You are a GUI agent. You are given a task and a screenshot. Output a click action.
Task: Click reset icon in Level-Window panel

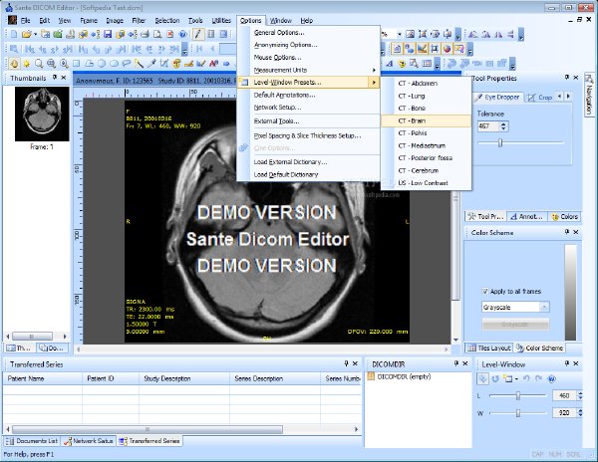[495, 379]
